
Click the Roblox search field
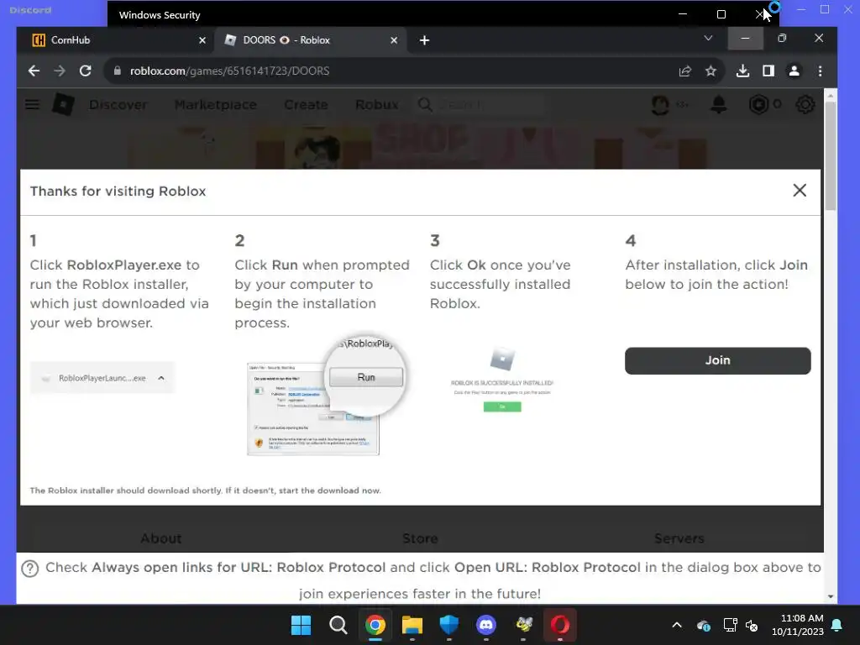click(481, 104)
